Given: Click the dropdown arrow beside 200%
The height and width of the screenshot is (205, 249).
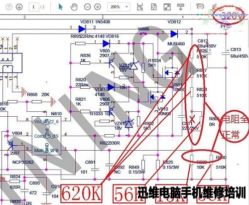Looking at the screenshot, I should pyautogui.click(x=127, y=7).
